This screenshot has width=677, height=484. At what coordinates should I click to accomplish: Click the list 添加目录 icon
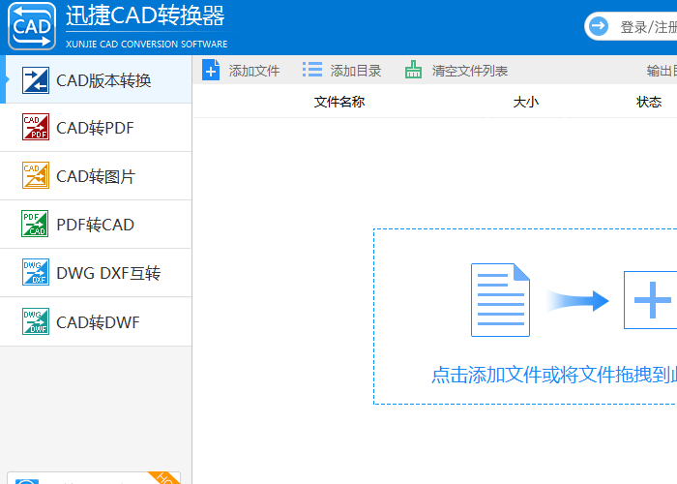[312, 69]
